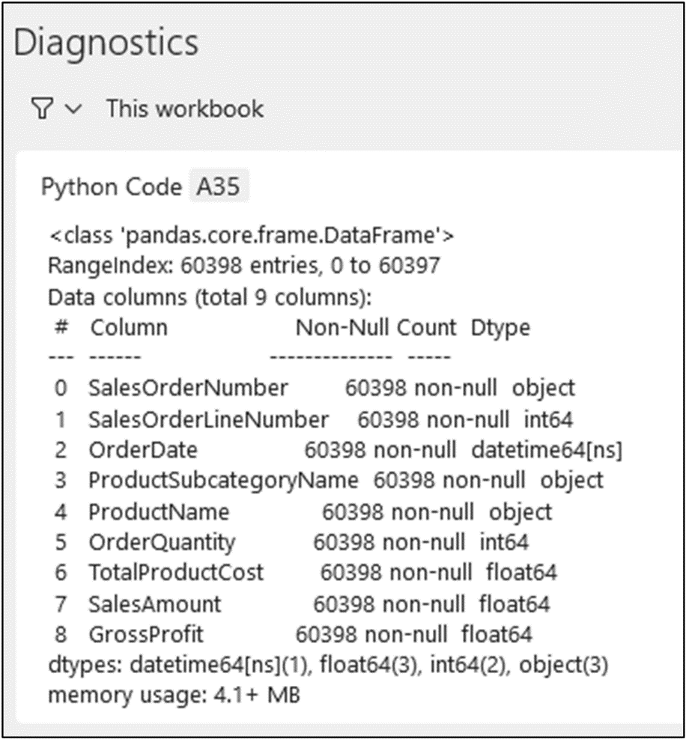This screenshot has width=686, height=742.
Task: Click the filter funnel icon
Action: pyautogui.click(x=41, y=109)
